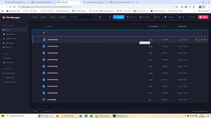Screen dimensions: 211x118
Task: Switch to the 'Unable to see my images' tab
Action: coord(95,2)
